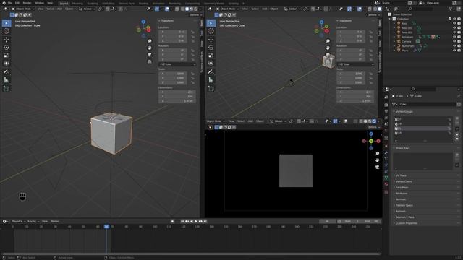
Task: Select the Move tool in left viewport
Action: point(7,40)
